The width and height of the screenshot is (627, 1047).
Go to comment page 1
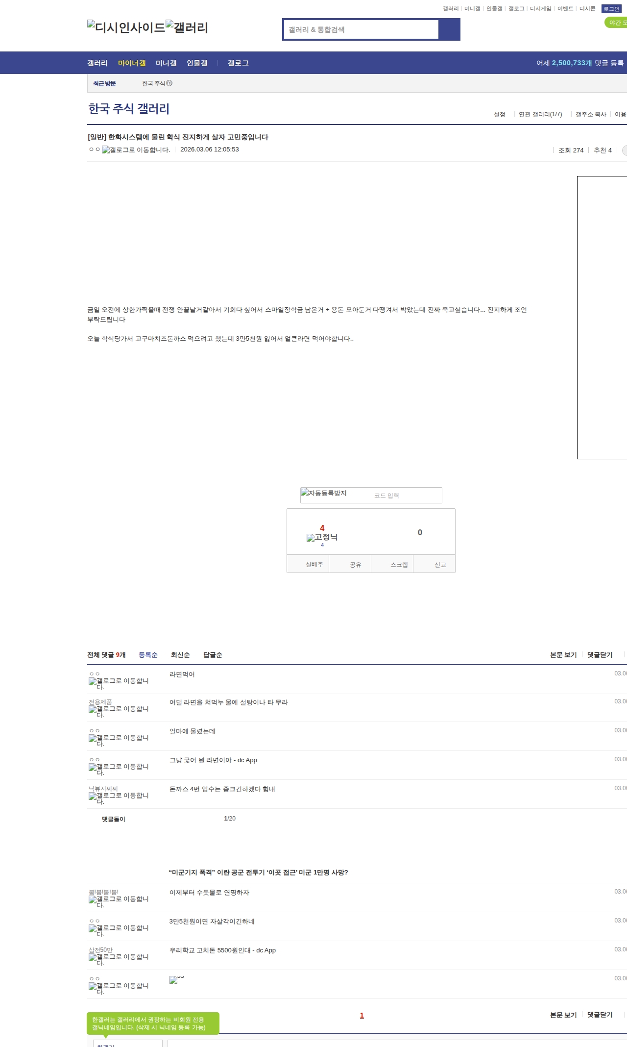tap(362, 1015)
